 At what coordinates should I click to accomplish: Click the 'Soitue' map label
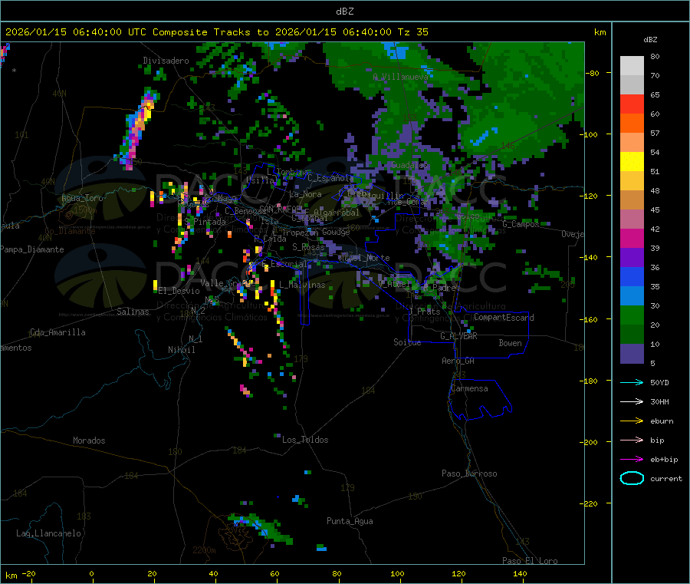tap(407, 342)
